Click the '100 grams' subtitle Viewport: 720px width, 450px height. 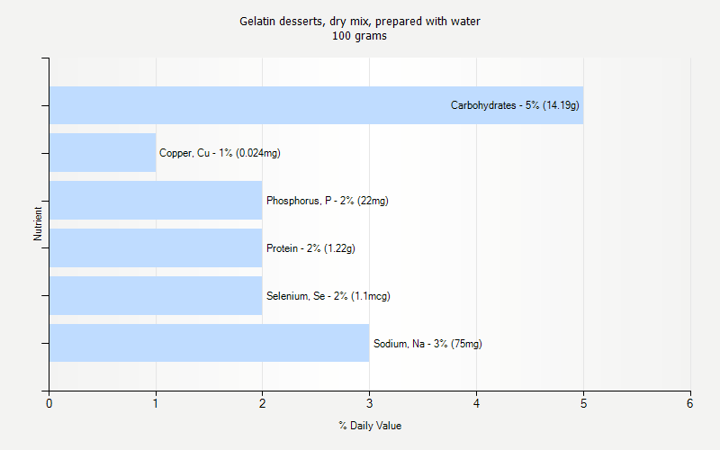[360, 36]
